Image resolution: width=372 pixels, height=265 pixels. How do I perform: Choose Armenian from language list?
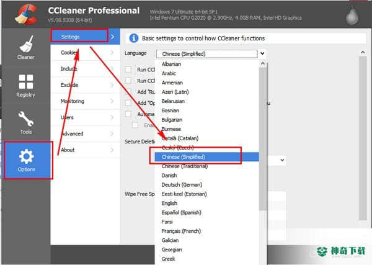click(x=206, y=83)
